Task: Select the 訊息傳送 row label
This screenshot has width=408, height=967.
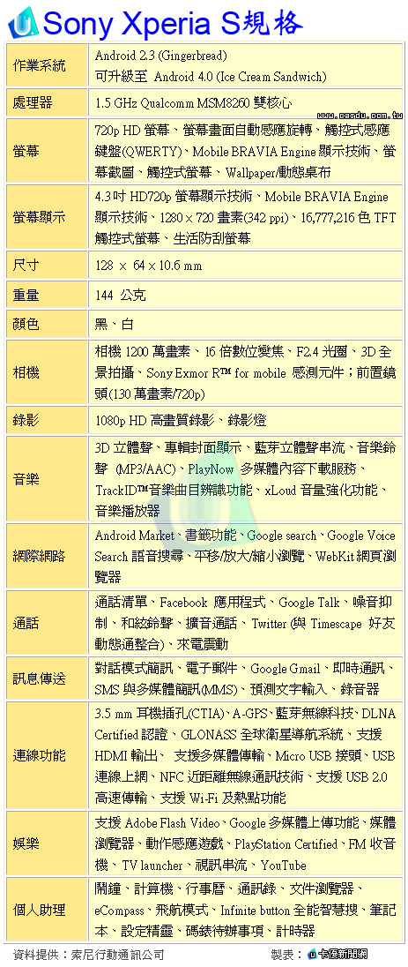Action: click(39, 678)
